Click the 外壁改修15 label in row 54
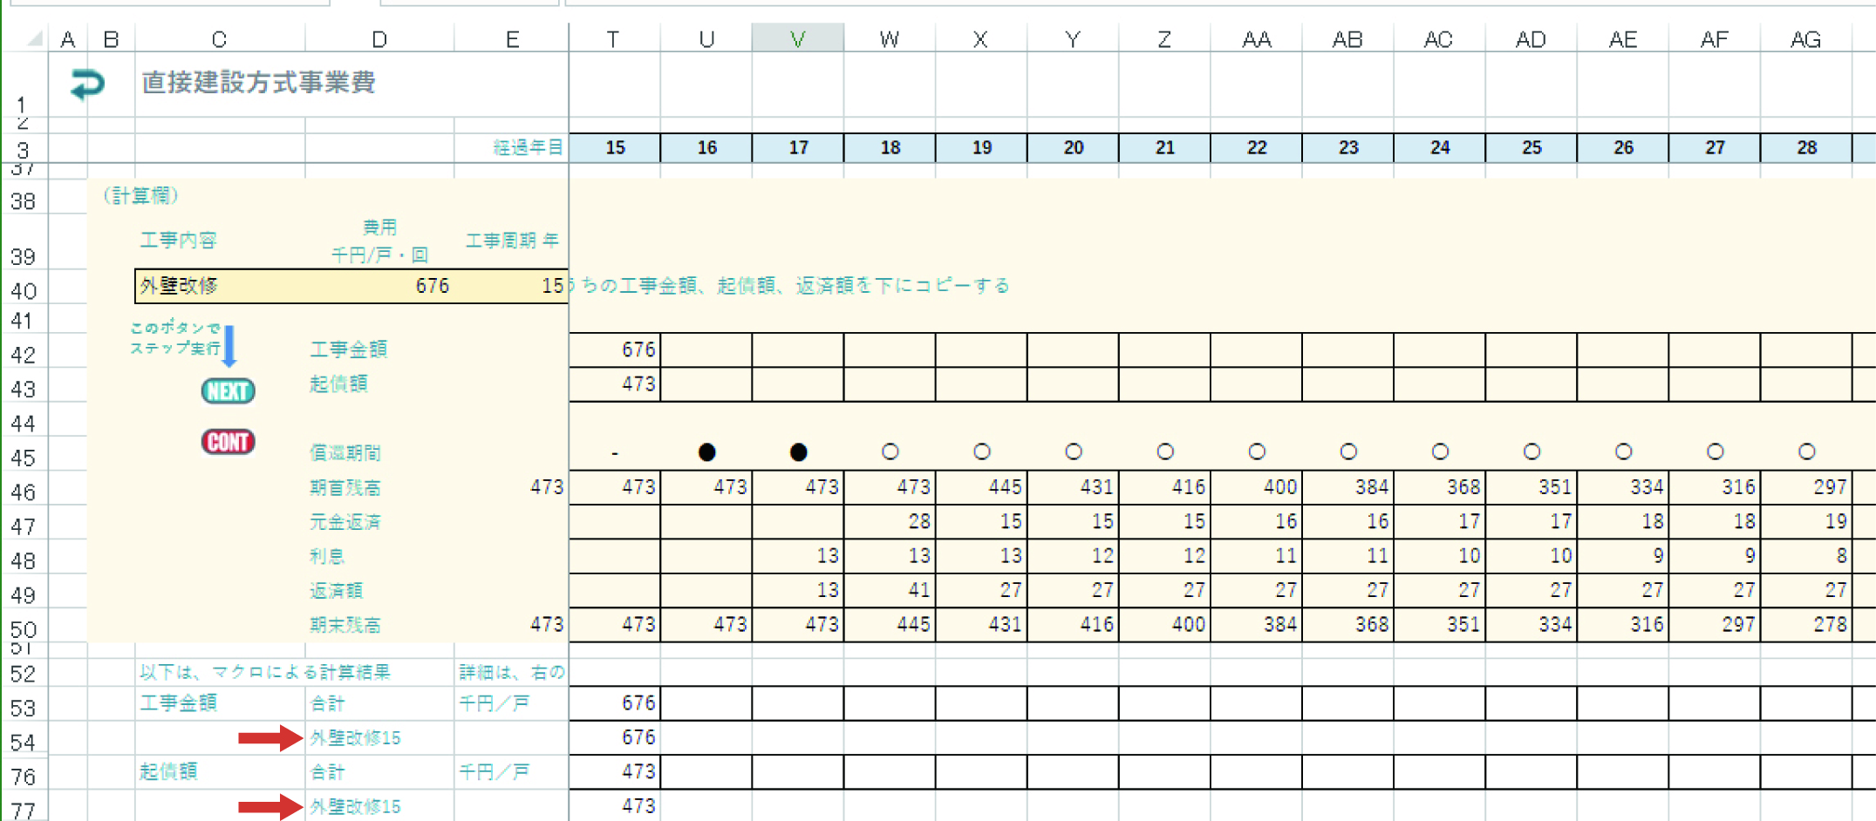 pos(356,738)
